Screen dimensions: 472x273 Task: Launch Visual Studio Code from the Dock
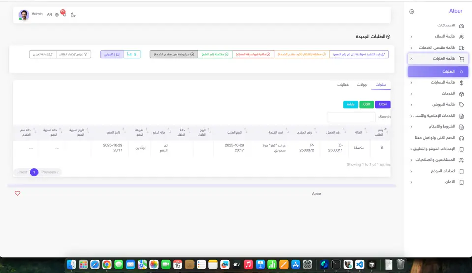(360, 264)
